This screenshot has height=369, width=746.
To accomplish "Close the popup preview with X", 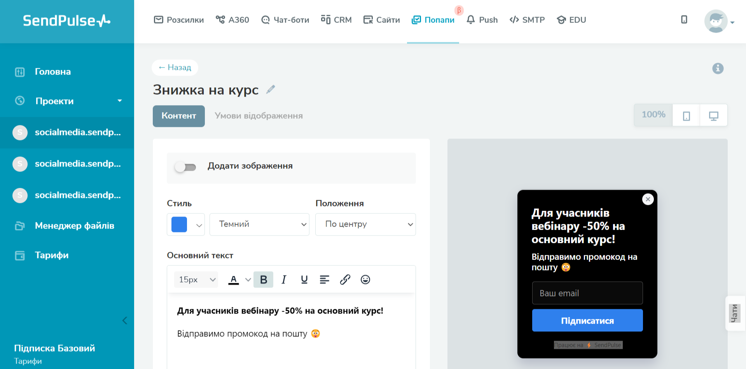I will pos(648,199).
